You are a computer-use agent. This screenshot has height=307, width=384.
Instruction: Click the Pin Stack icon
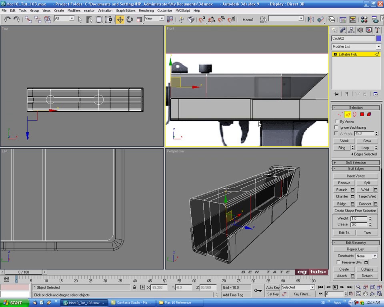click(336, 94)
